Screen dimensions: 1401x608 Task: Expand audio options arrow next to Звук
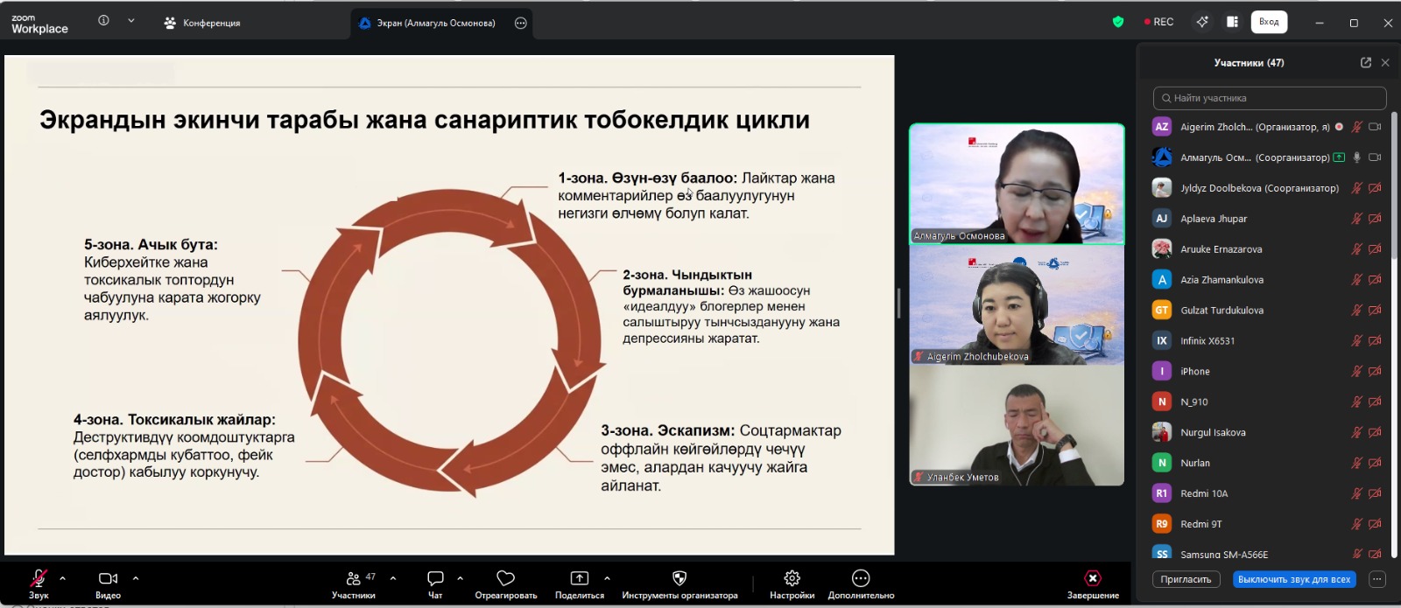click(x=62, y=578)
